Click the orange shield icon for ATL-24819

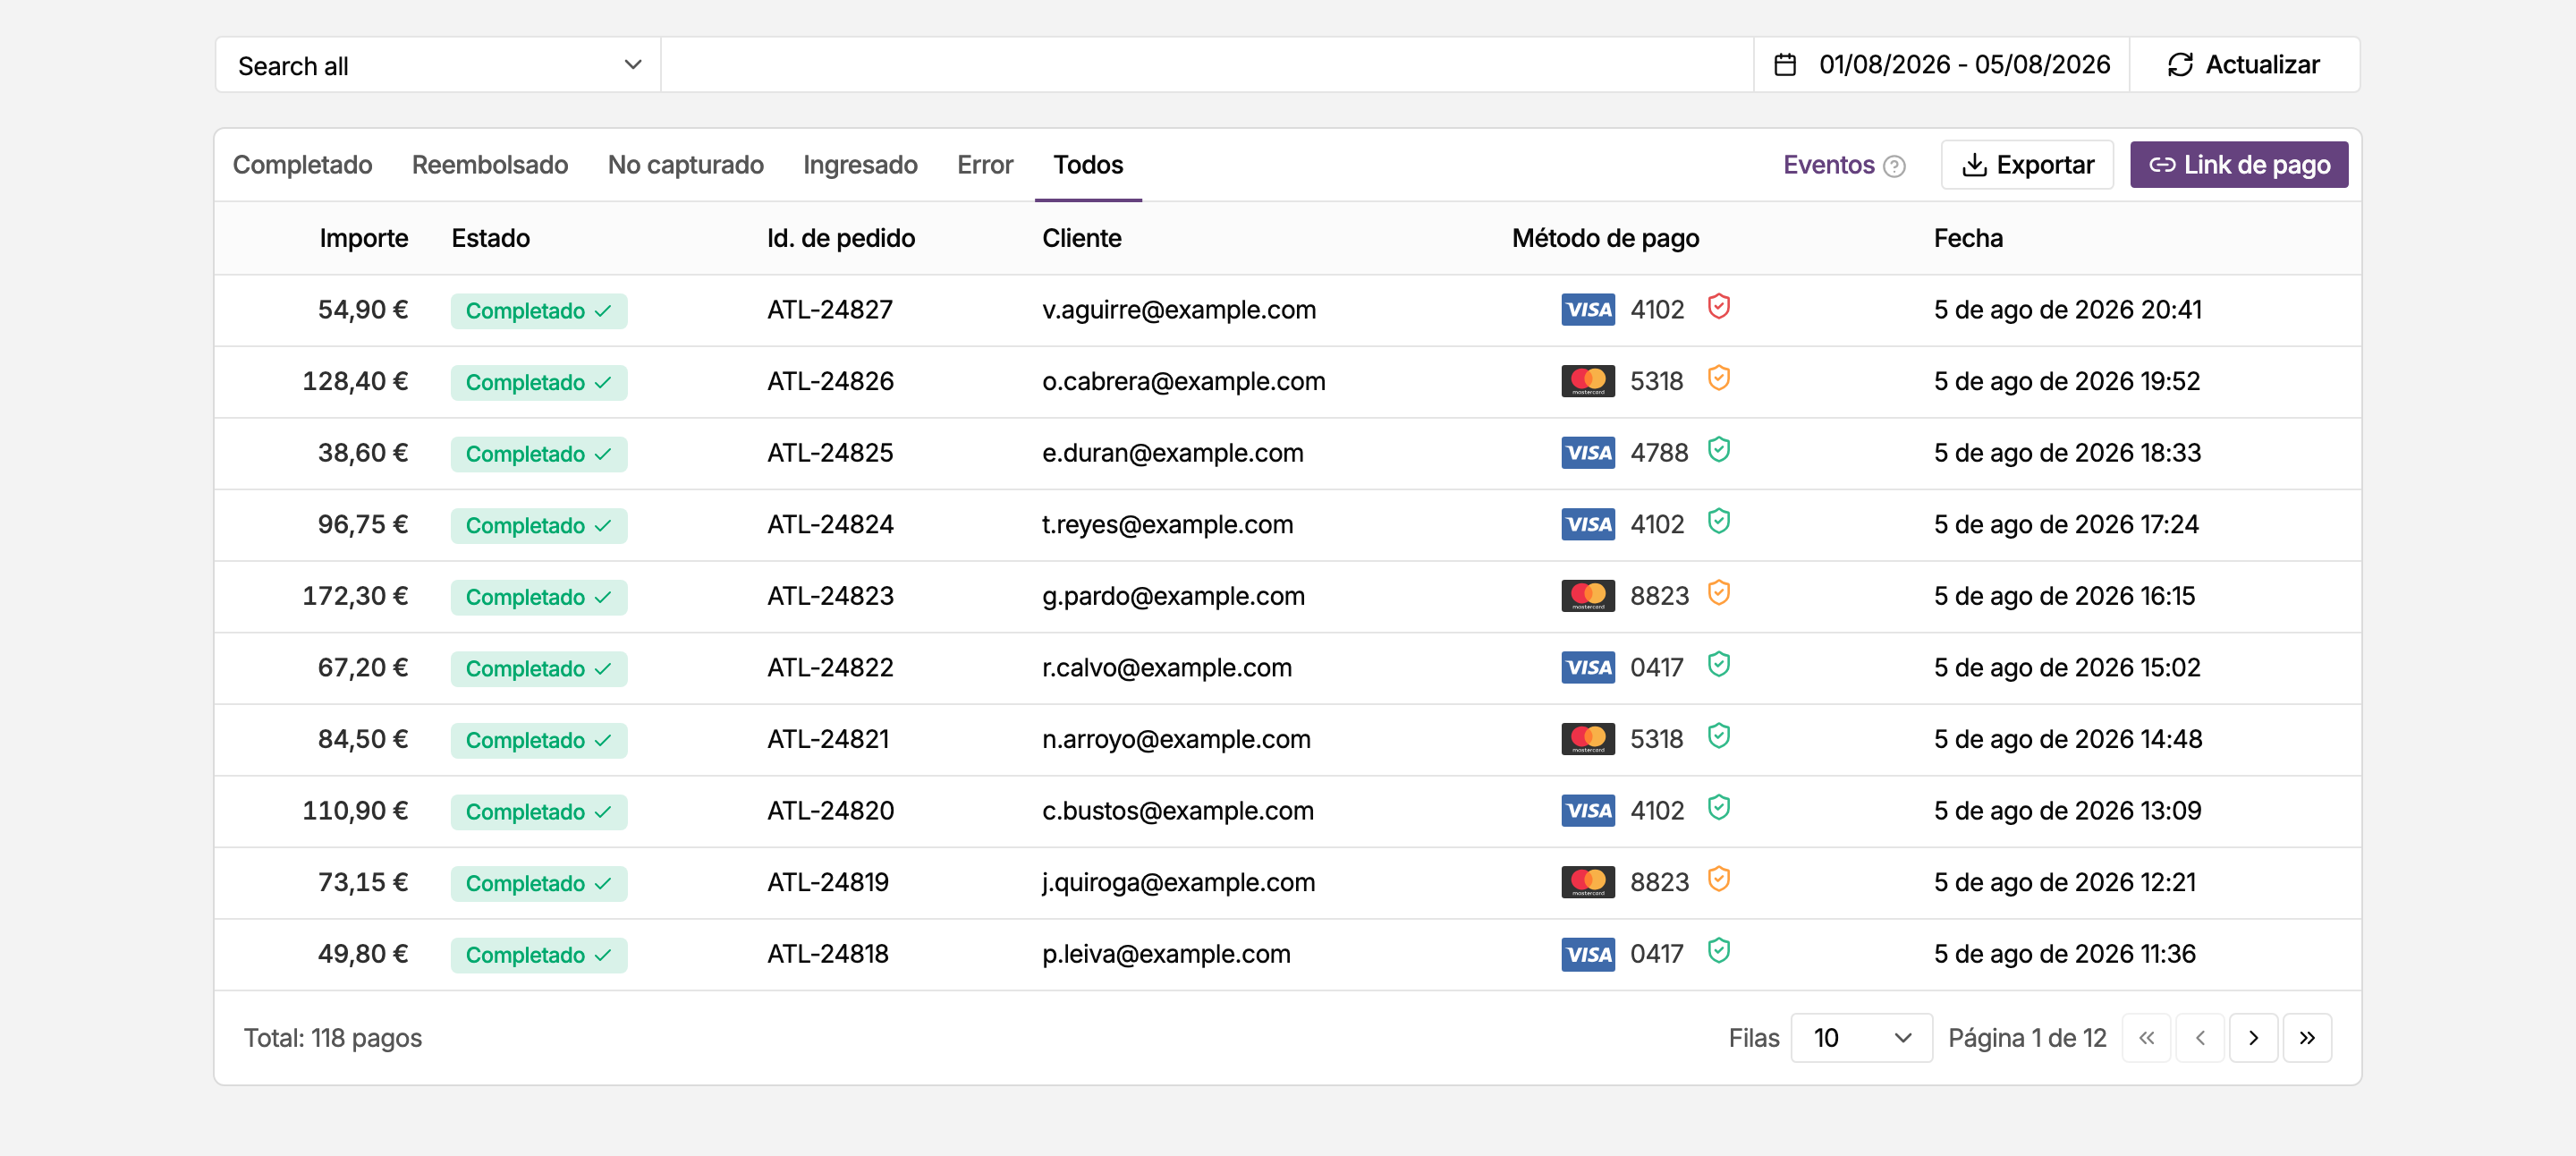(1718, 880)
